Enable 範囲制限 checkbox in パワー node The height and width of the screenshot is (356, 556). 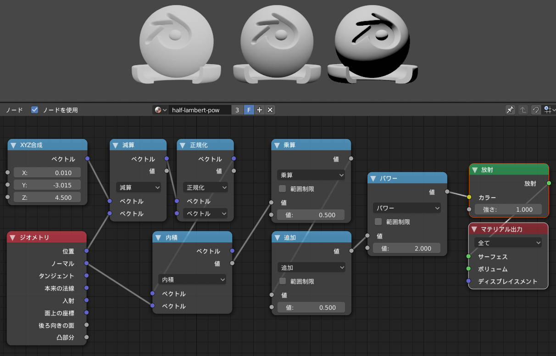click(378, 222)
